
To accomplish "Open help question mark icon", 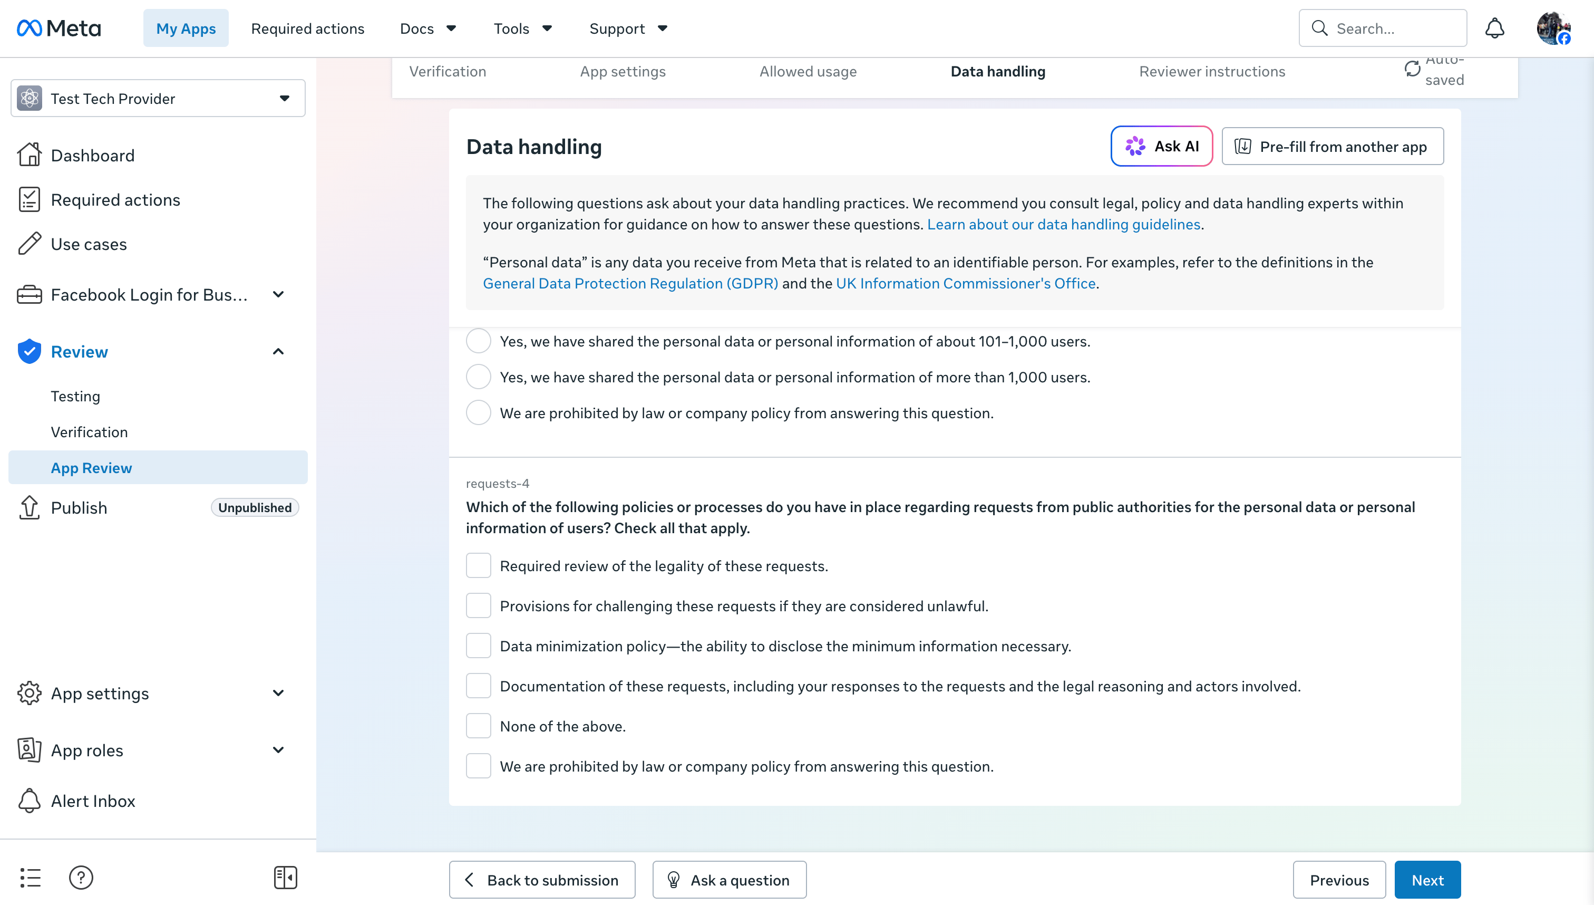I will [x=81, y=878].
